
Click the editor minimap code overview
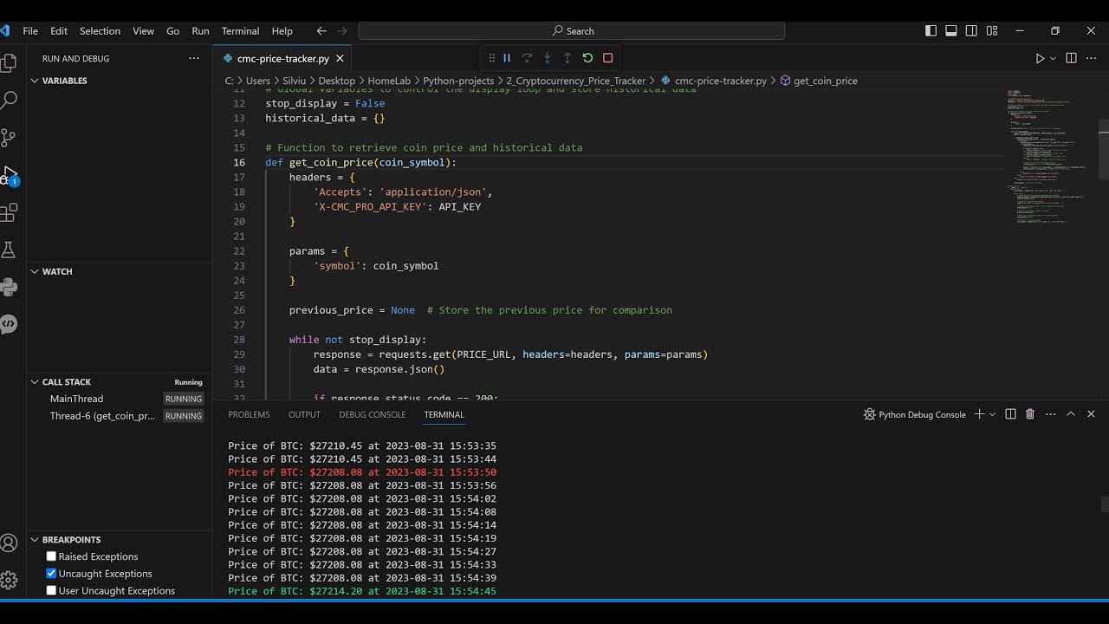(x=1050, y=156)
